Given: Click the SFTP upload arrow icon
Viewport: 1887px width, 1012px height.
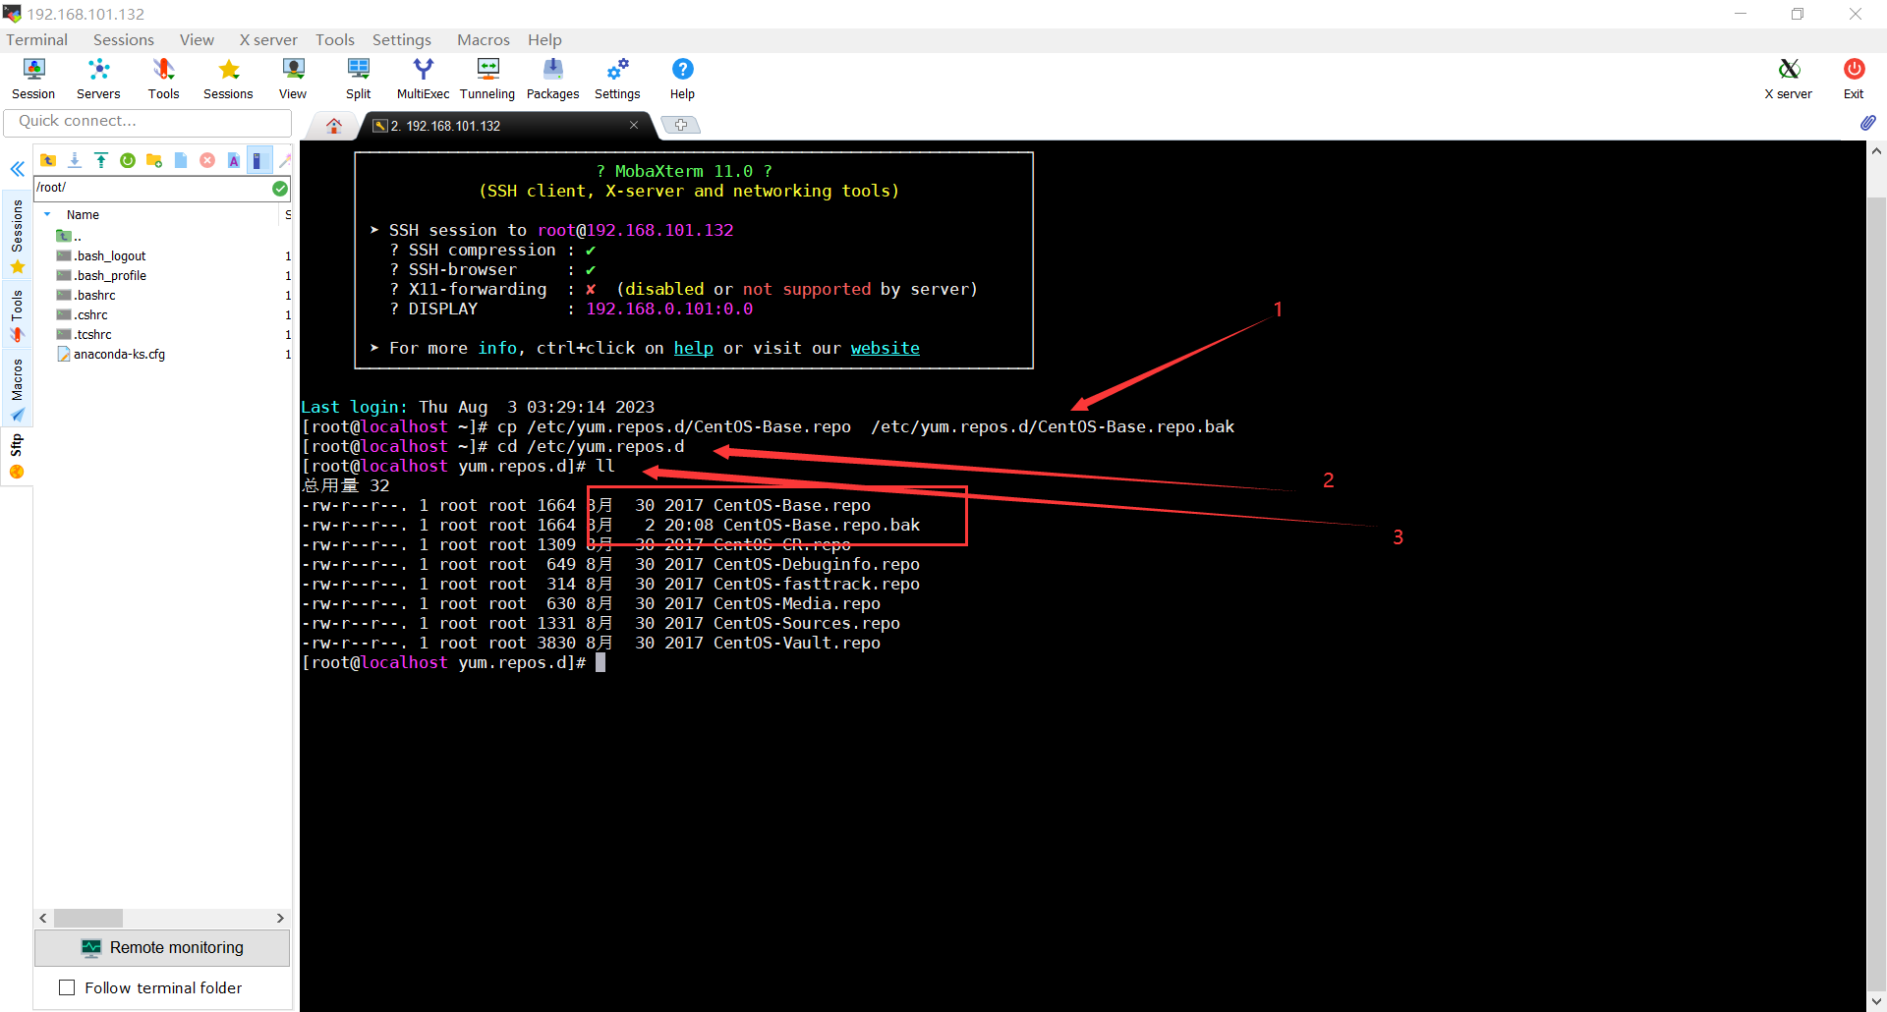Looking at the screenshot, I should (101, 160).
